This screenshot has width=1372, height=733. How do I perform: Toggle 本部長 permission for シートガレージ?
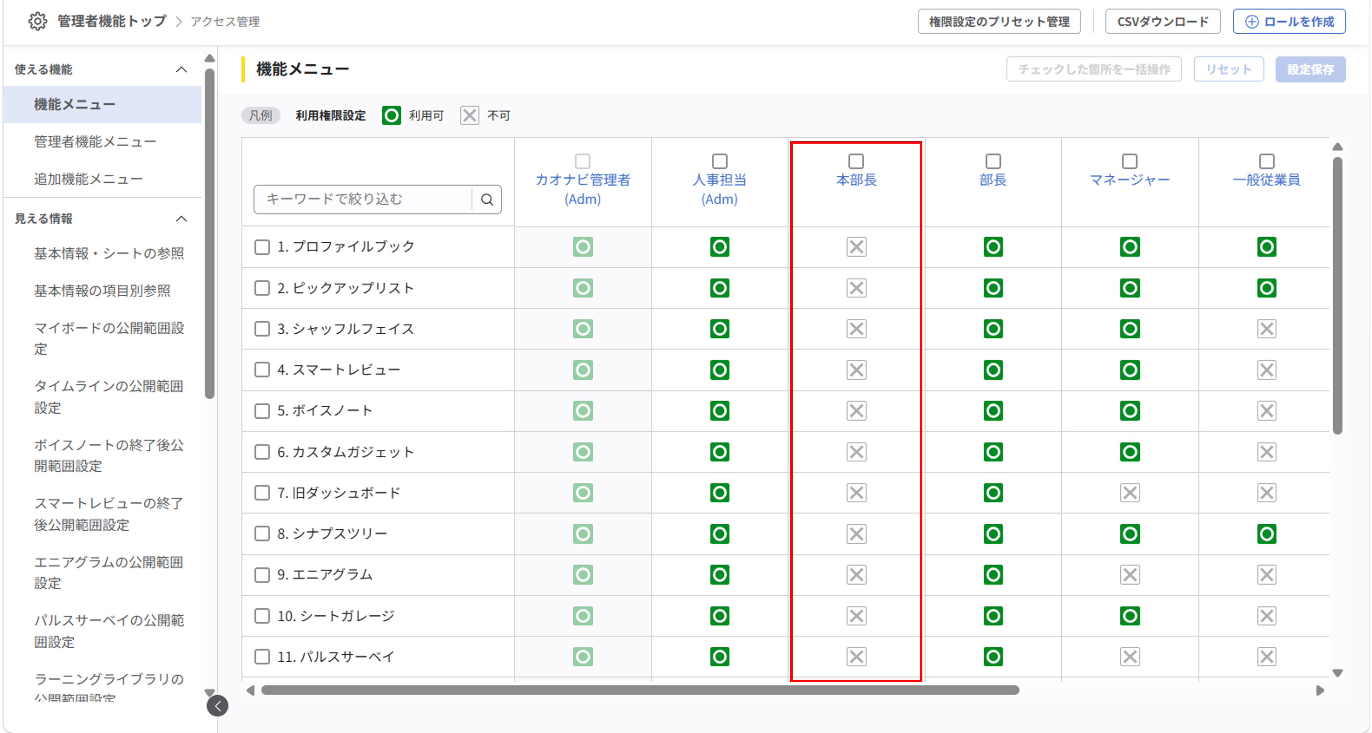coord(857,616)
